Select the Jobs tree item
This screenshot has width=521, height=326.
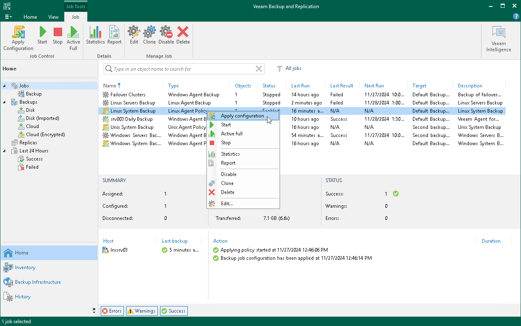(24, 86)
